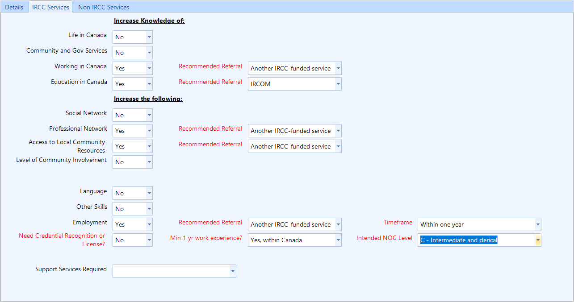Open Min 1 yr work experience dropdown

coord(338,240)
